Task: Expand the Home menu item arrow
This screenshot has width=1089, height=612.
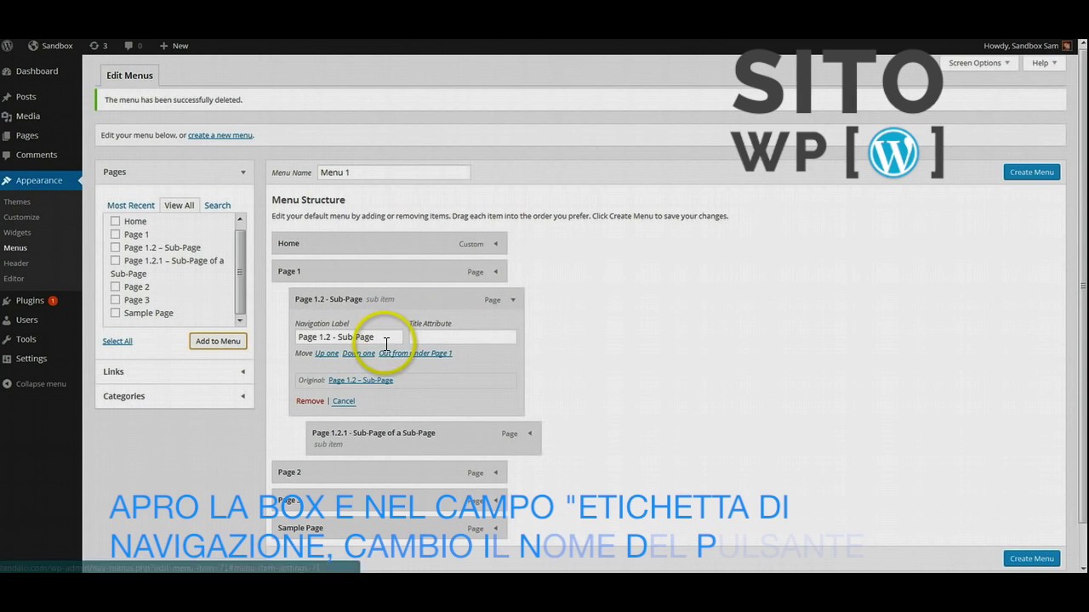Action: coord(495,244)
